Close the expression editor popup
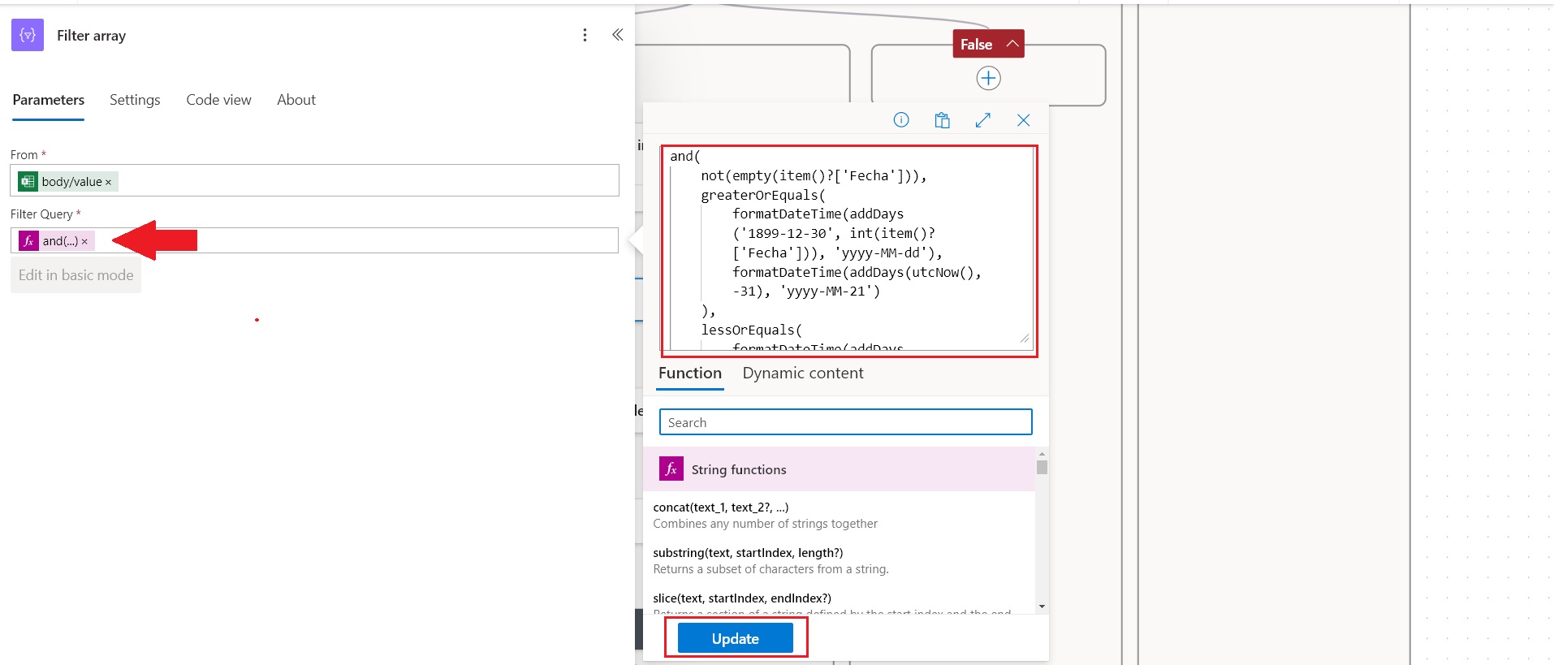 1023,120
